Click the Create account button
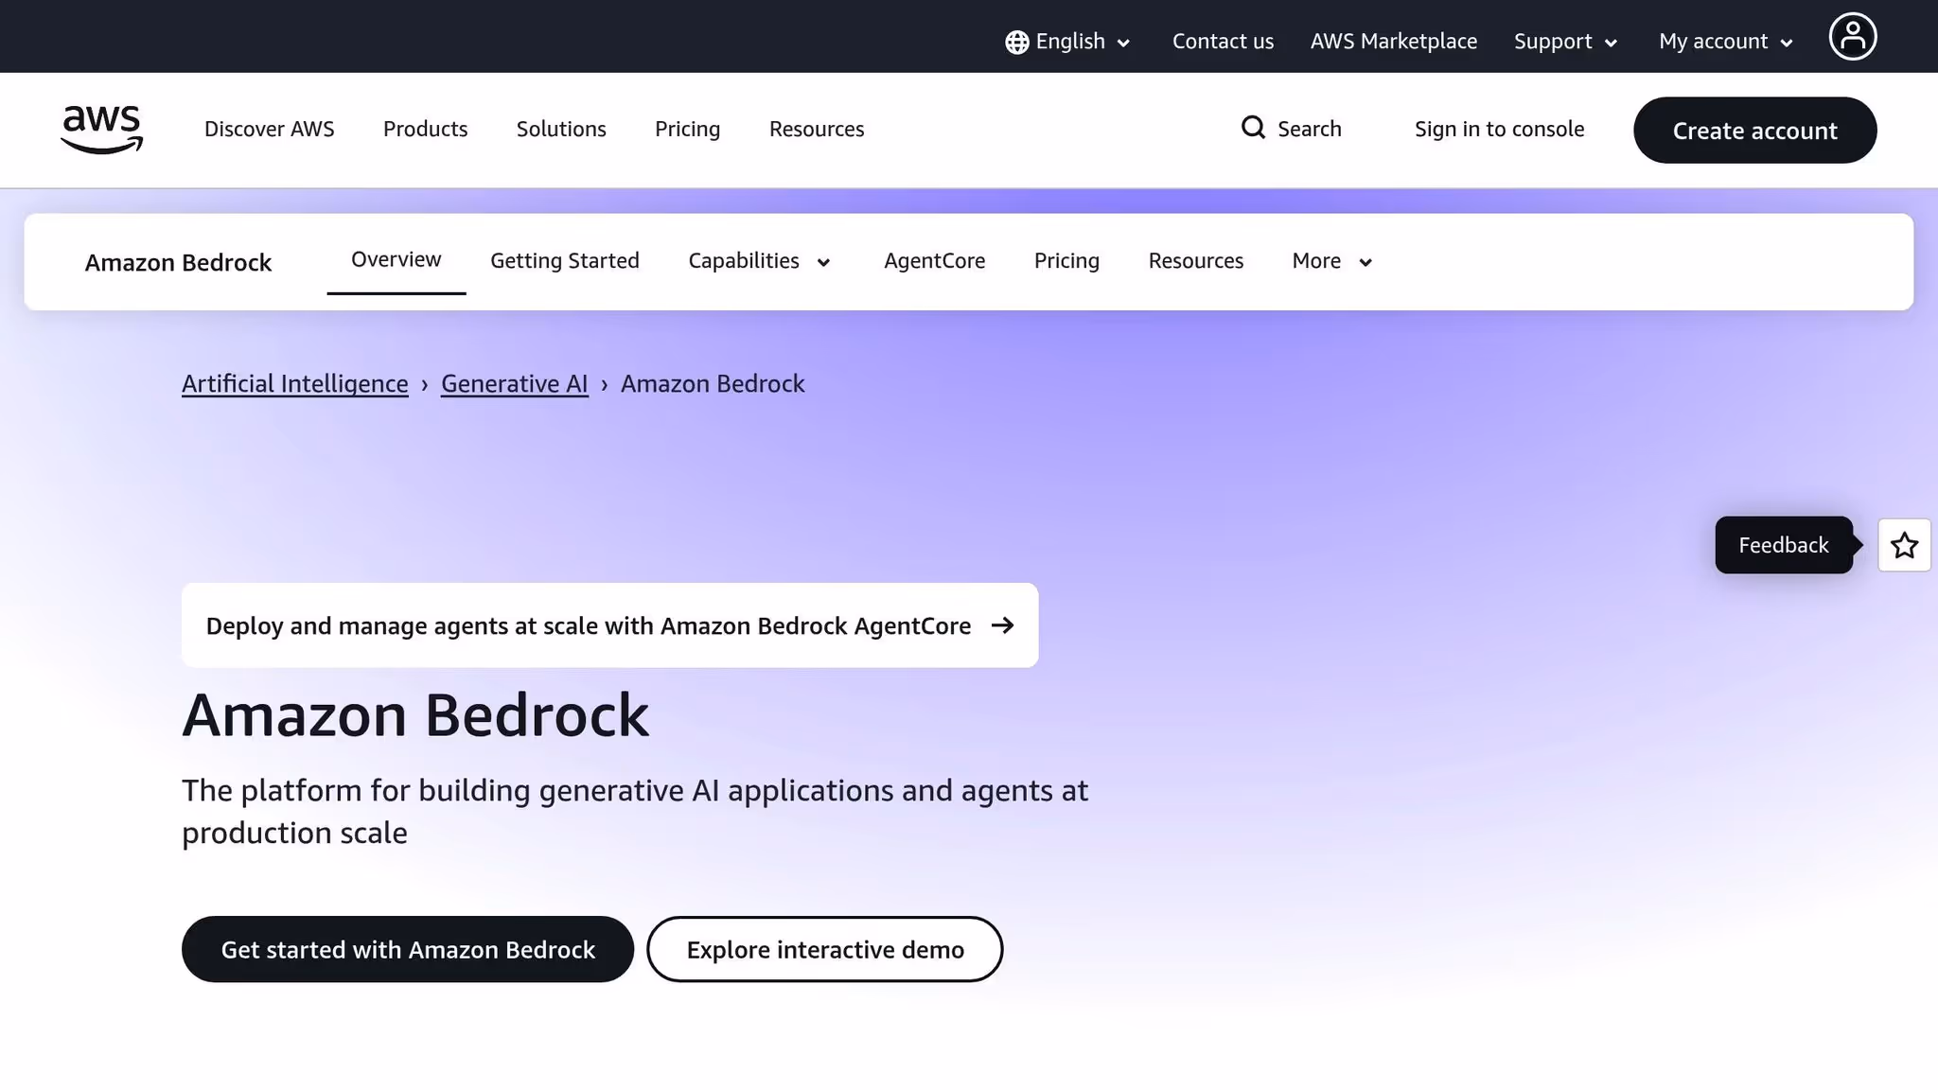Screen dimensions: 1938x1090 click(x=1754, y=130)
